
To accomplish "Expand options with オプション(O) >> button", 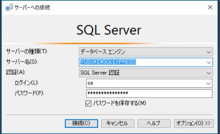I will (194, 123).
